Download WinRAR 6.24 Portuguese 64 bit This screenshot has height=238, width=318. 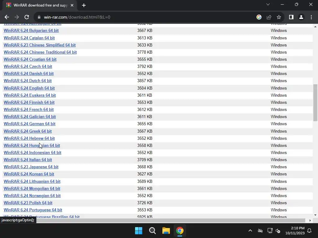pos(33,210)
